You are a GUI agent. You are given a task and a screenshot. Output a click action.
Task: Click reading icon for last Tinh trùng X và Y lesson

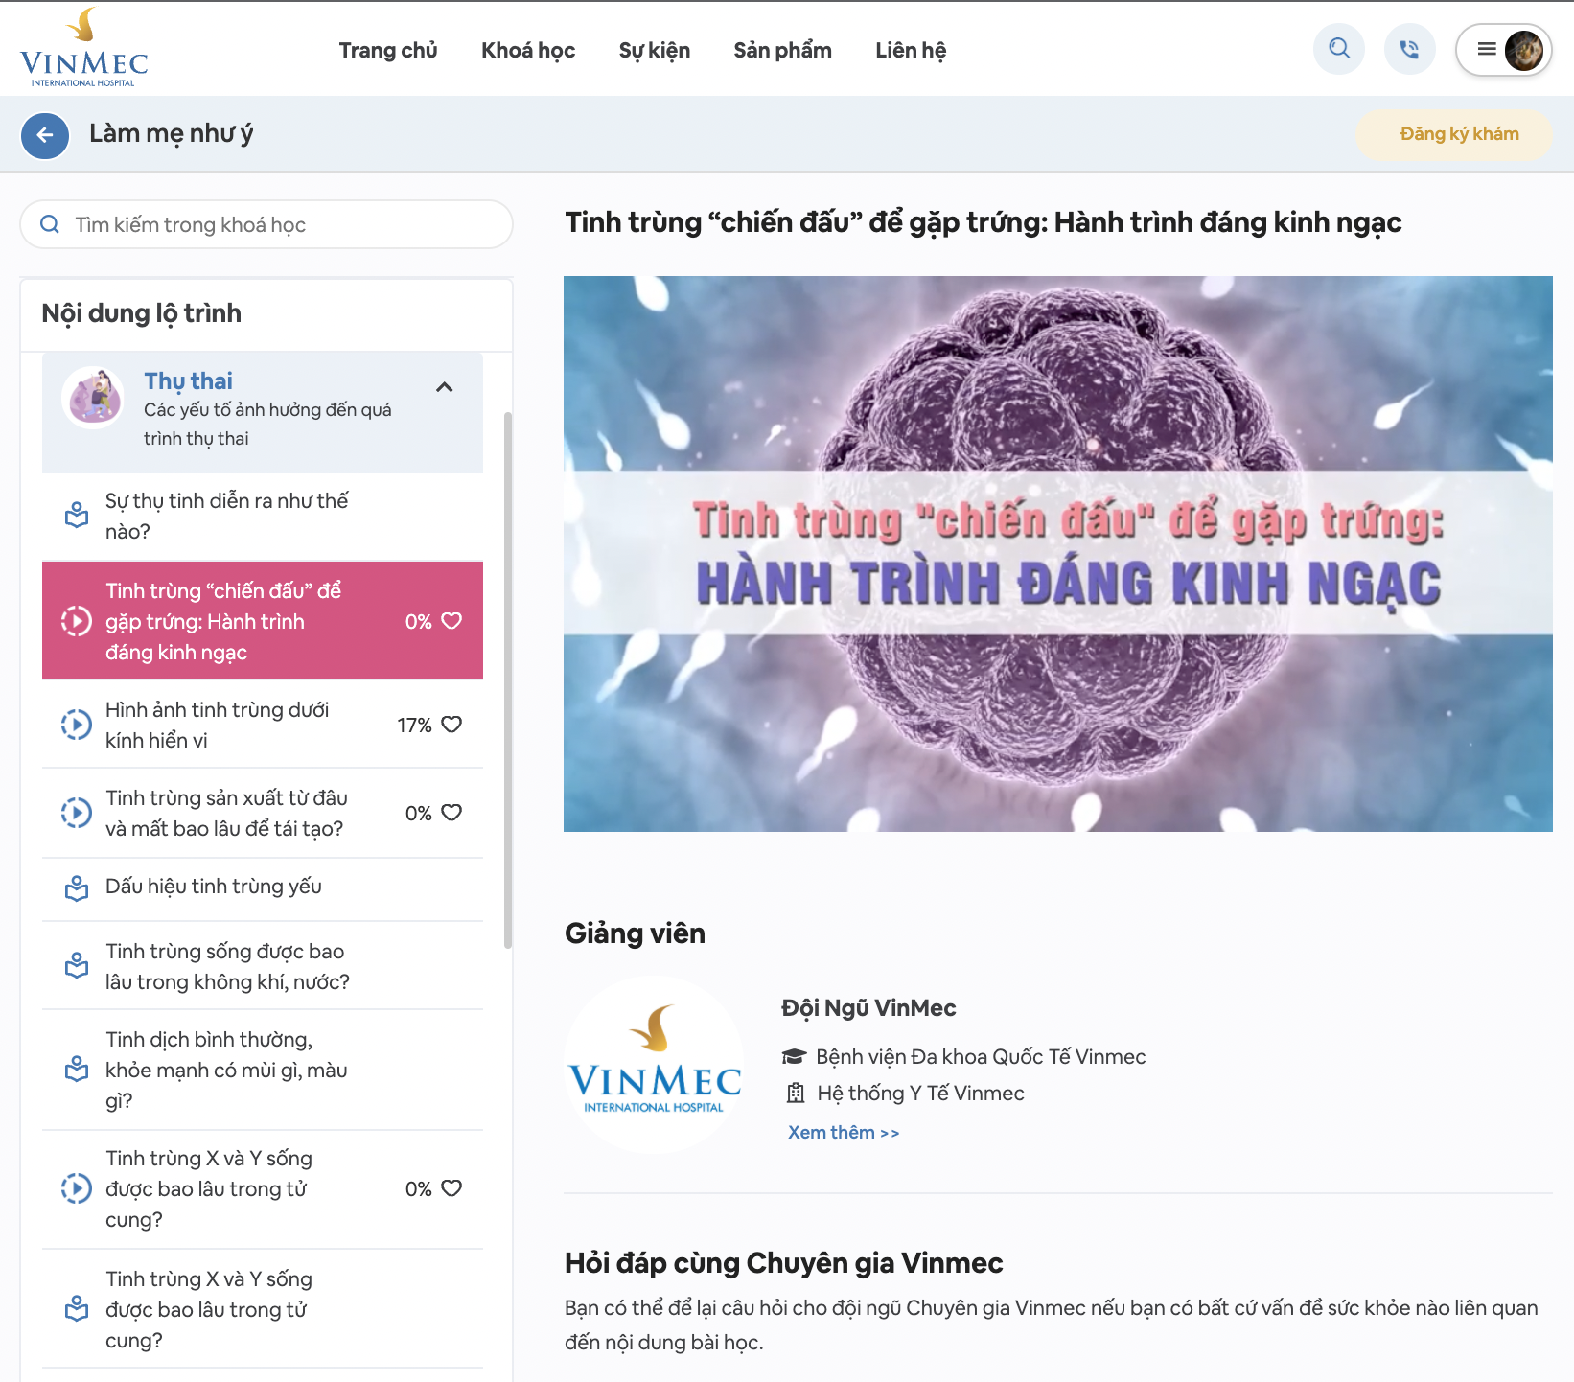[x=77, y=1309]
